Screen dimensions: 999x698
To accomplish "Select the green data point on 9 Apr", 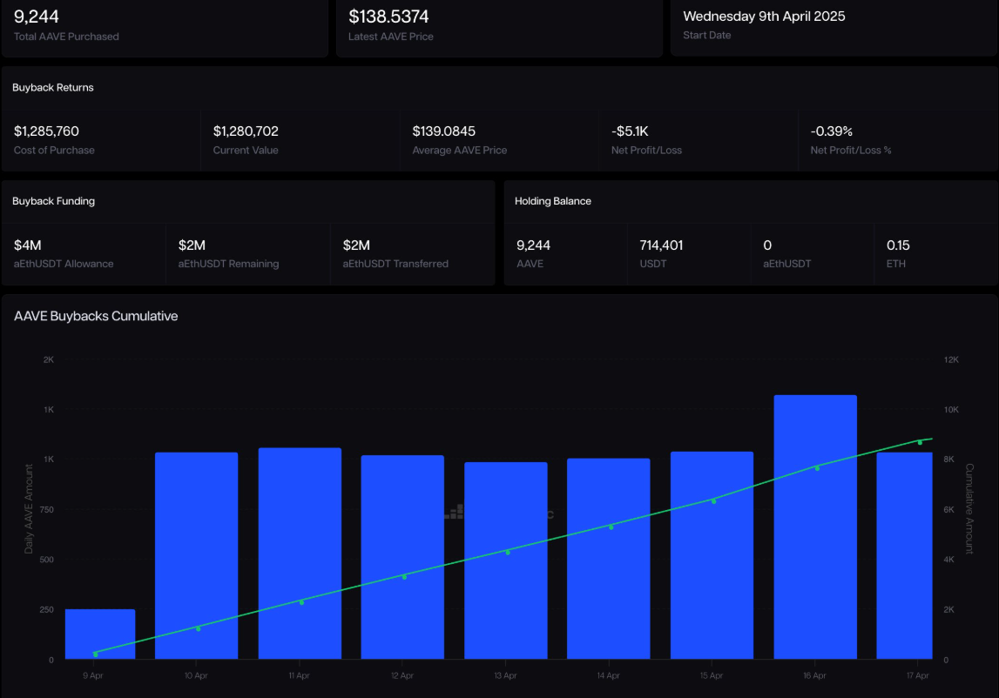I will [x=95, y=654].
